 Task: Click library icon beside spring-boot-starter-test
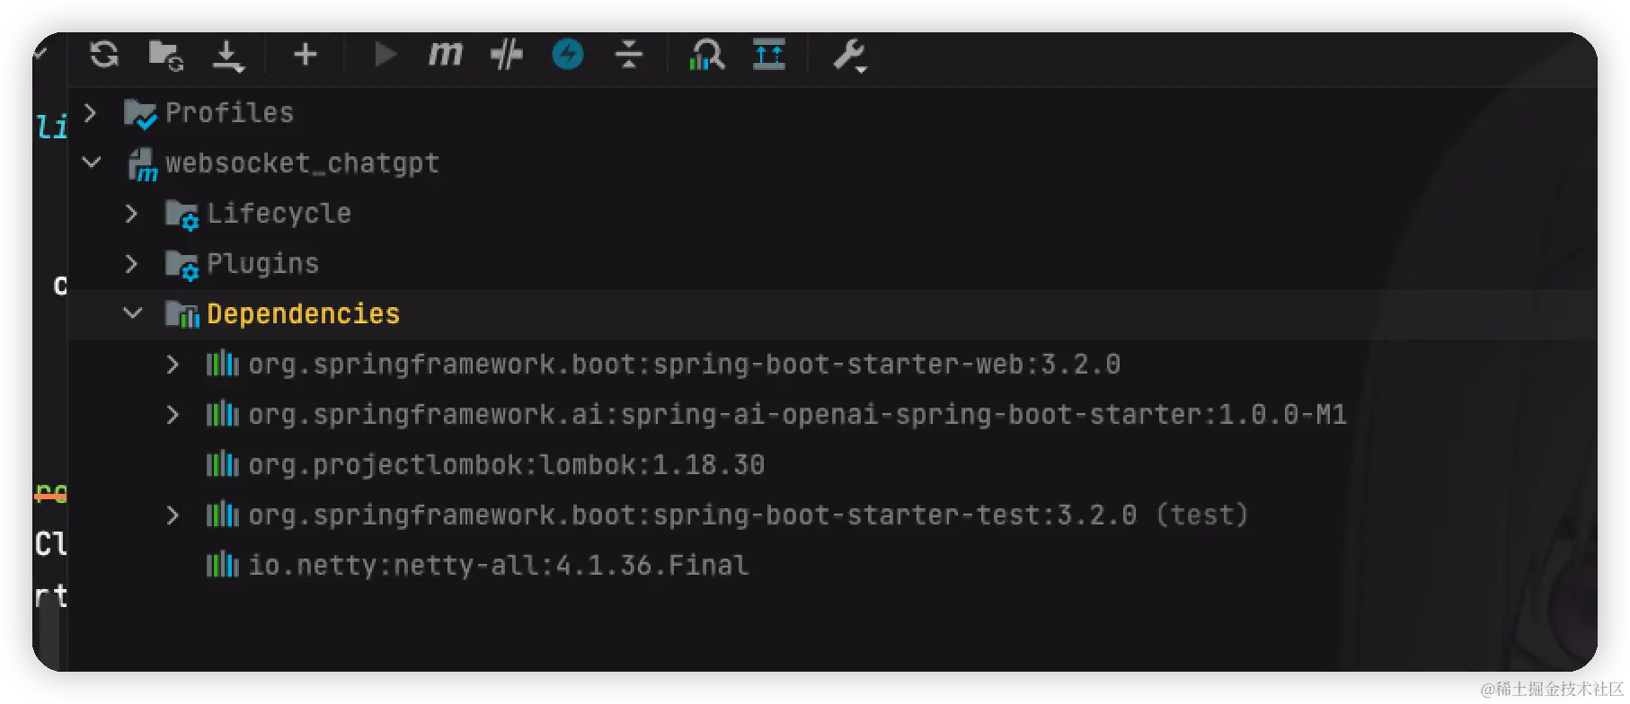[222, 515]
